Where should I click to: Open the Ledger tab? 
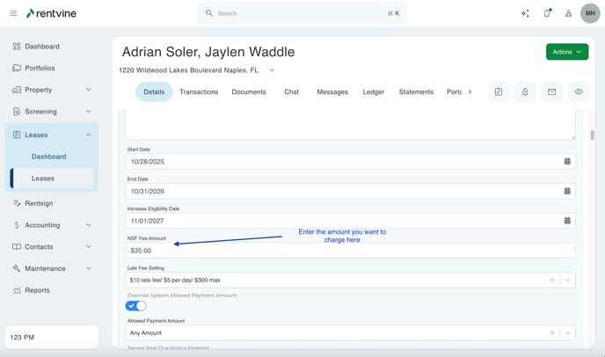(373, 91)
